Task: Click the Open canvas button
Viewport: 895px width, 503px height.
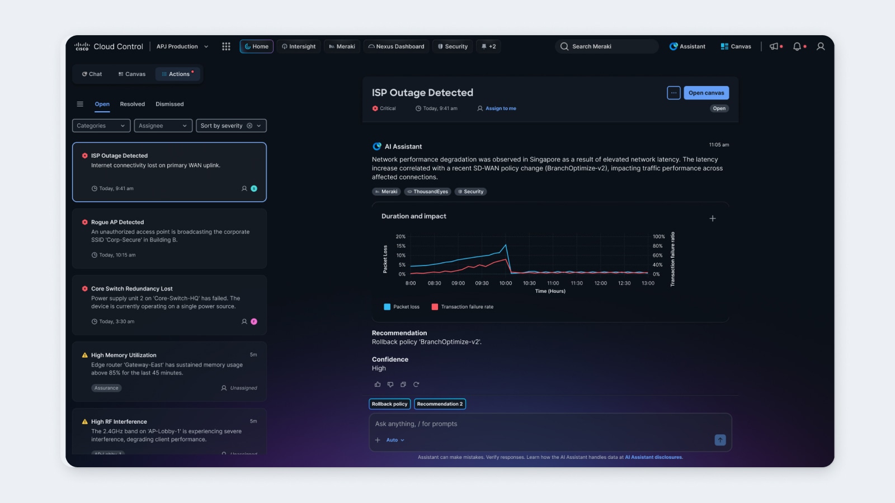Action: coord(706,93)
